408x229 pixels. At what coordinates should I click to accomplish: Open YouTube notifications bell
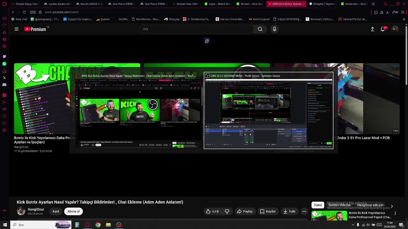tap(383, 29)
